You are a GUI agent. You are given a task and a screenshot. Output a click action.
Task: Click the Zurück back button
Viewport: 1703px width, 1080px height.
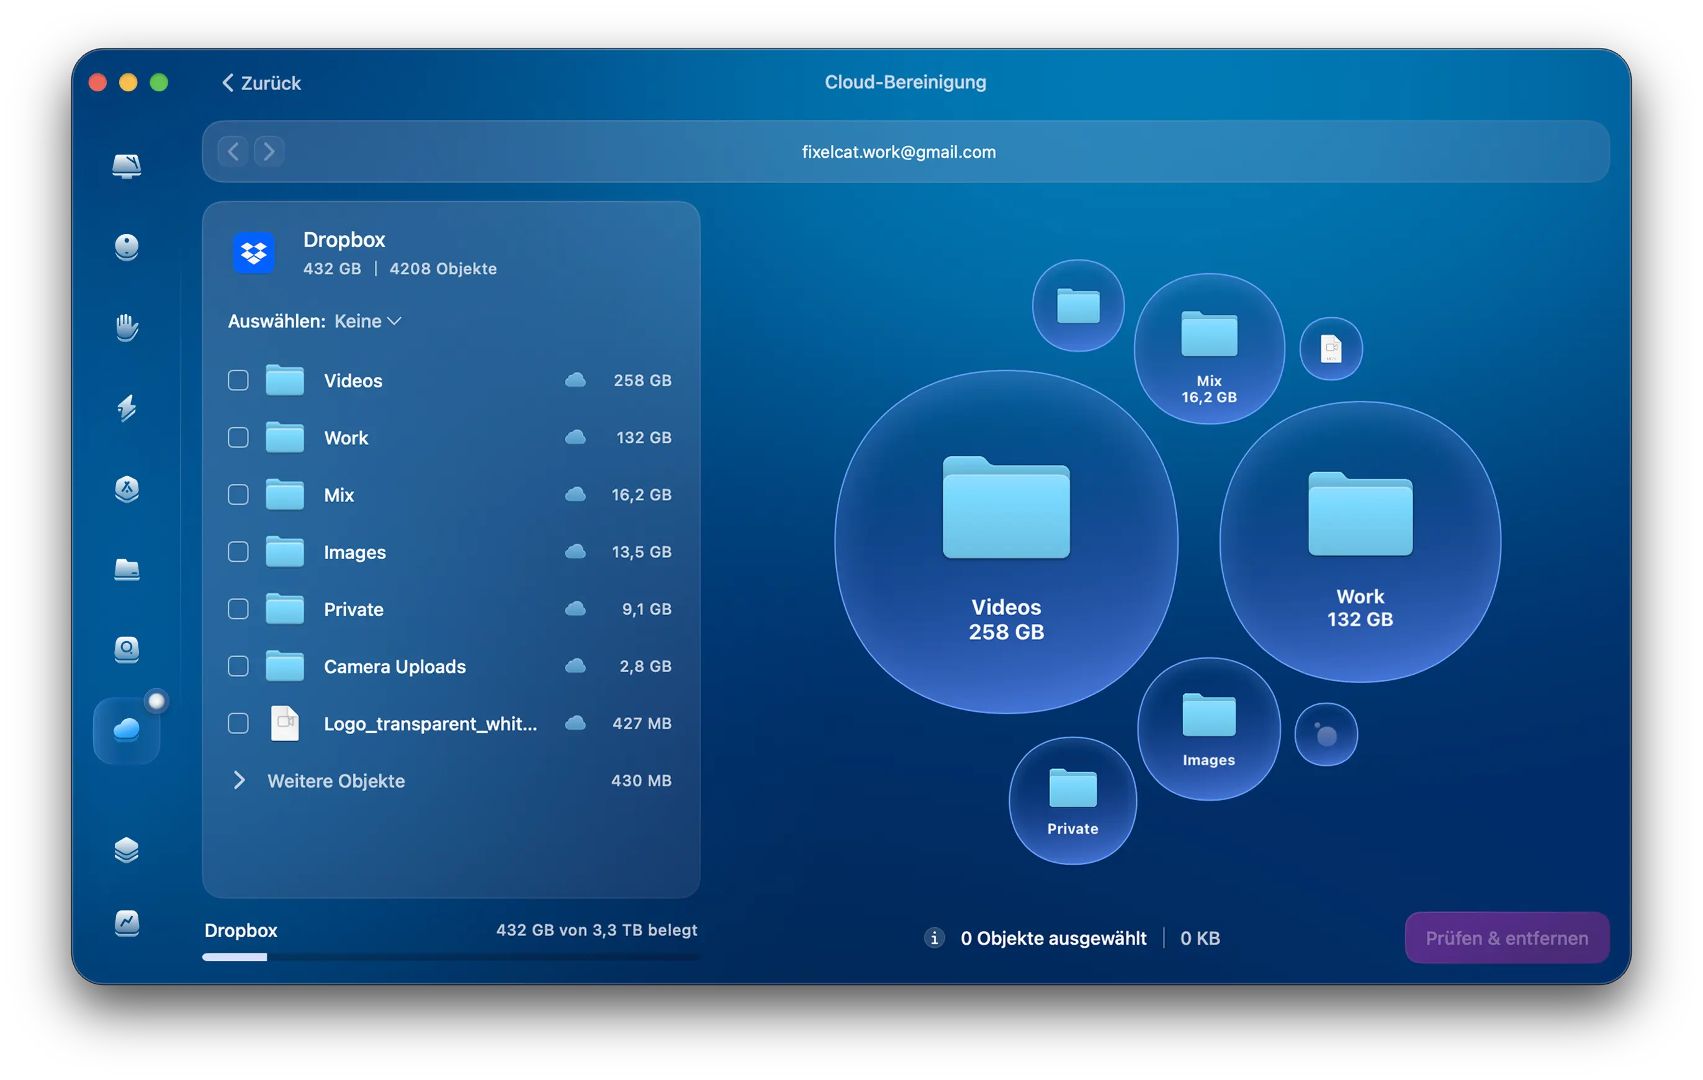click(261, 83)
